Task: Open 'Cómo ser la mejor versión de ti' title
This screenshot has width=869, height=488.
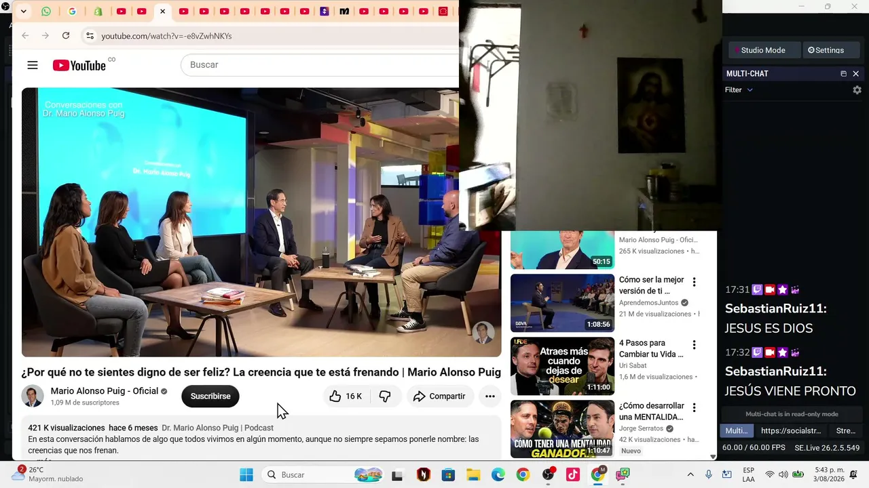Action: tap(652, 285)
